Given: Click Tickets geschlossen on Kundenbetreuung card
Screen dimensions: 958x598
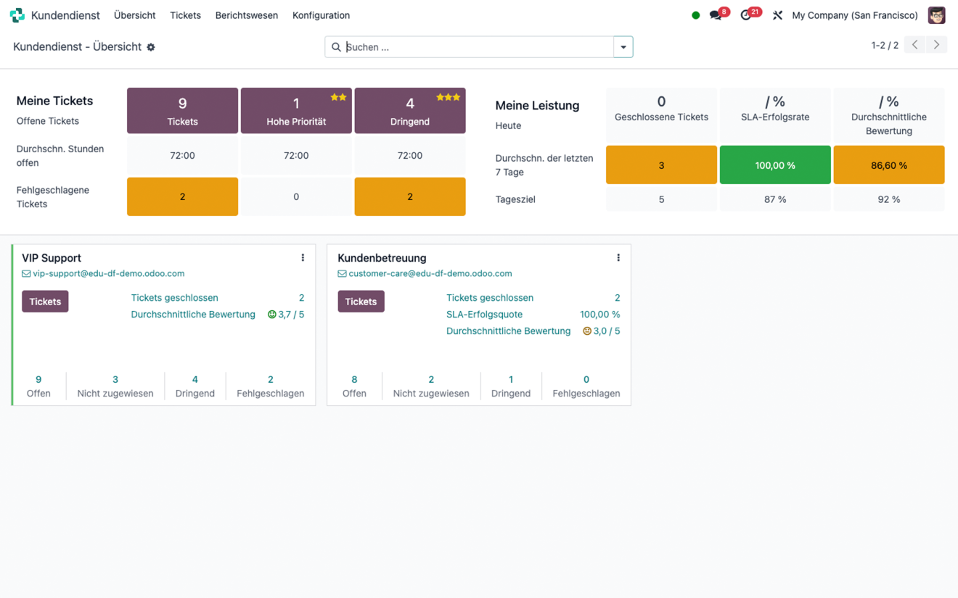Looking at the screenshot, I should (490, 298).
